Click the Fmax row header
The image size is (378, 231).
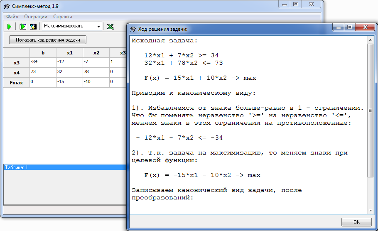click(16, 82)
